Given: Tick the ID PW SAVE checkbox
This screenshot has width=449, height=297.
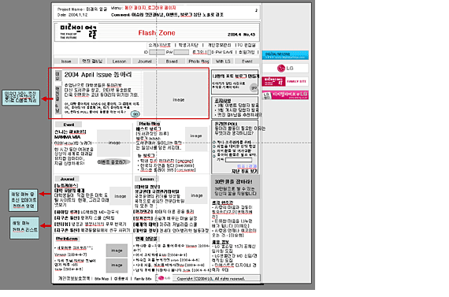Looking at the screenshot, I should [x=209, y=53].
